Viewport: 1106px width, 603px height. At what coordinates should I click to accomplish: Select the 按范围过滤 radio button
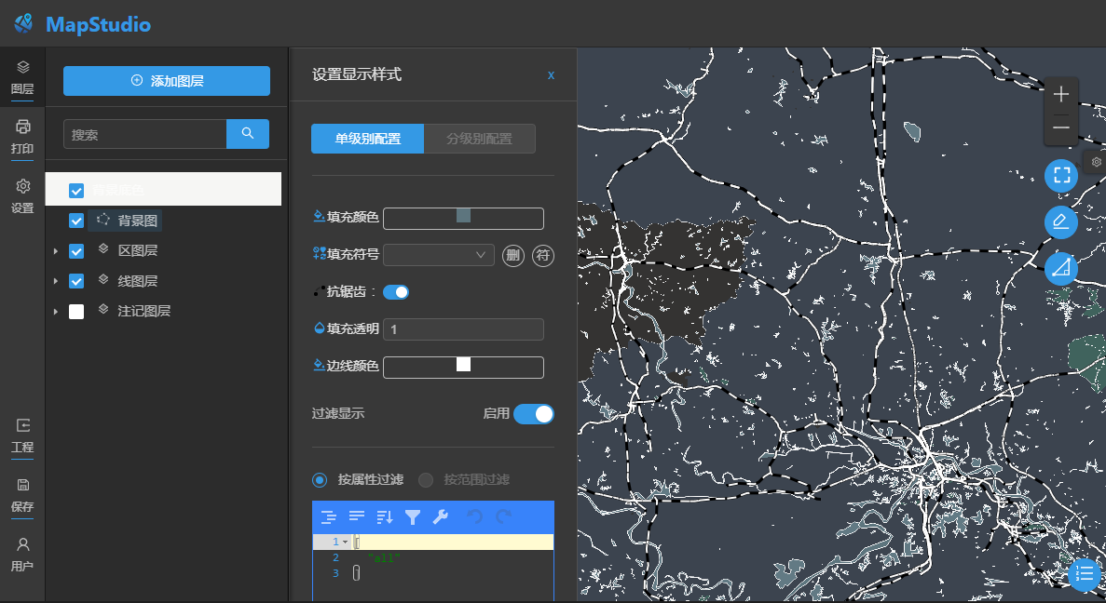point(425,480)
